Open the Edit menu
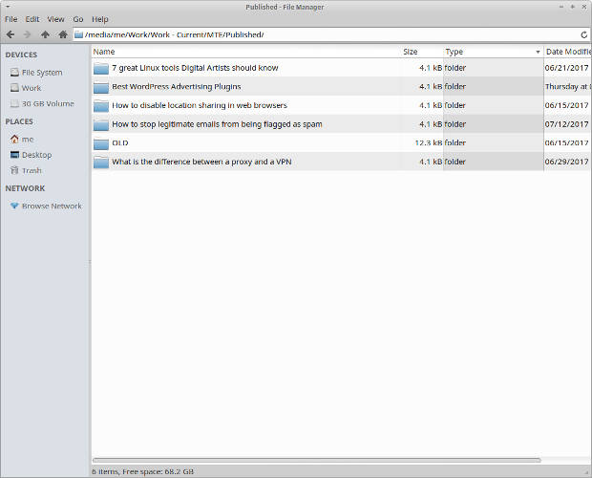The height and width of the screenshot is (478, 592). pyautogui.click(x=32, y=19)
